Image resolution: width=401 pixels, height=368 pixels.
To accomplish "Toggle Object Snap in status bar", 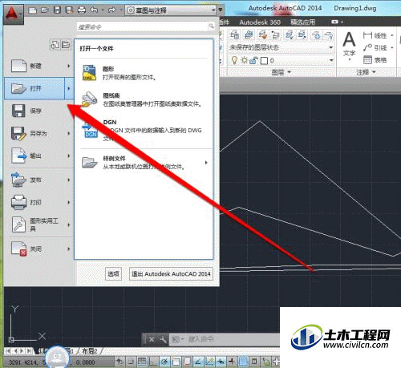I will pyautogui.click(x=176, y=362).
